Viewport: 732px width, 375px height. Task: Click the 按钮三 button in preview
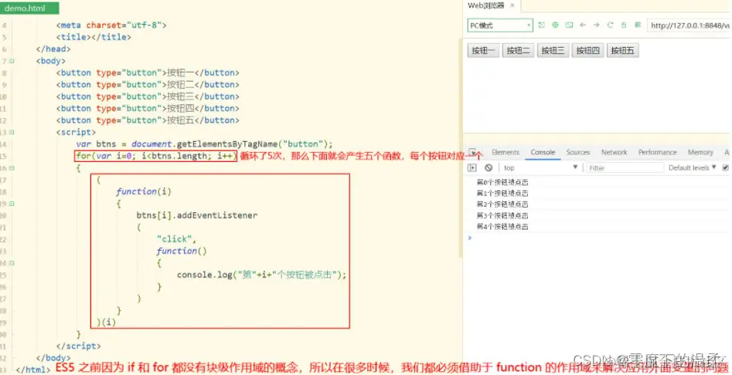click(553, 50)
